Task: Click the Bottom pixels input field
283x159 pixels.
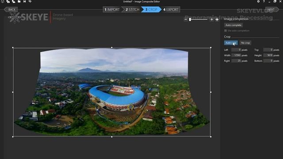Action: [x=268, y=61]
